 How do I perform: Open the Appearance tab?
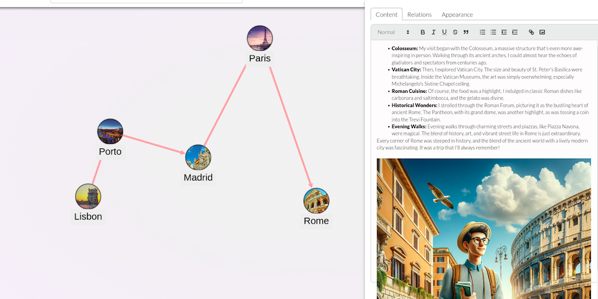[457, 15]
